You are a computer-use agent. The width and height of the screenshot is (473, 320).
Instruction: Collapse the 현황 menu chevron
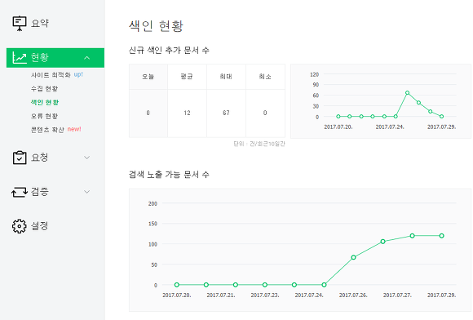click(x=87, y=58)
